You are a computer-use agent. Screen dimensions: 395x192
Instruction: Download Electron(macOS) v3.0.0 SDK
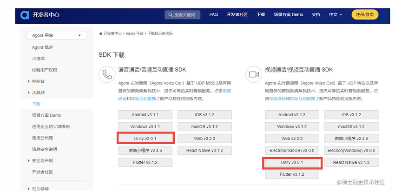pos(292,151)
